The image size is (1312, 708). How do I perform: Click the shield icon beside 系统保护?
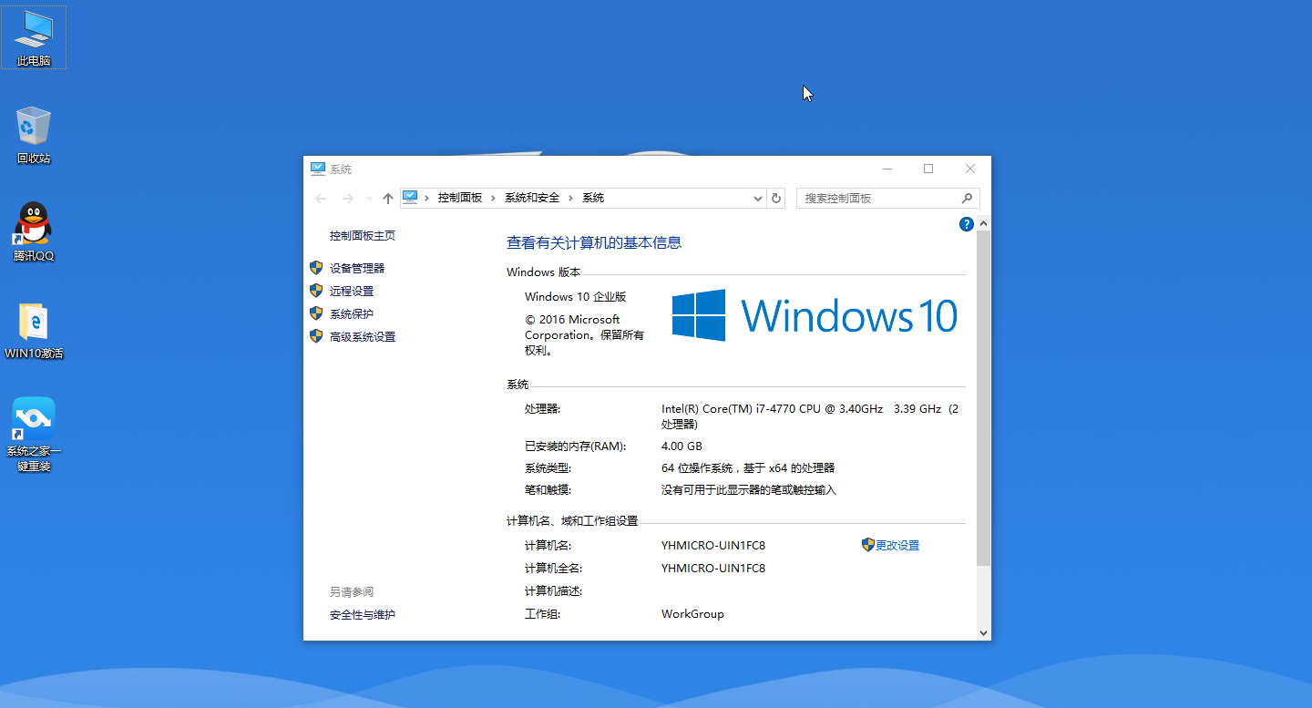316,313
